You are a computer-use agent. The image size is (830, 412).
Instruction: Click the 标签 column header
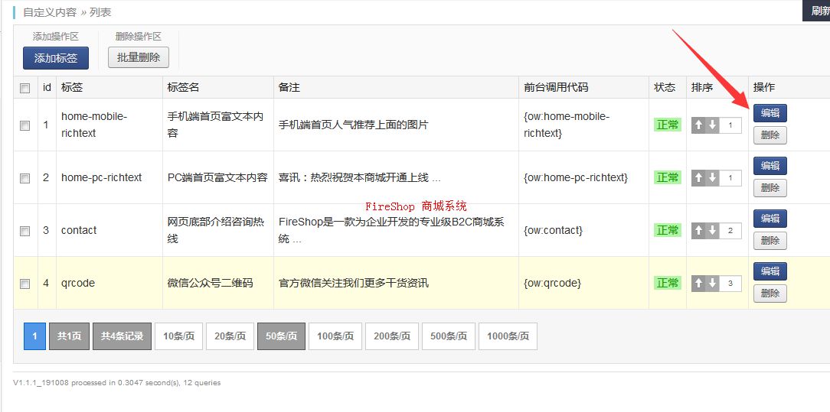click(72, 88)
